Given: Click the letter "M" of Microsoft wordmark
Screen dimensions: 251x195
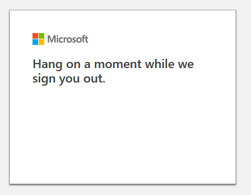Looking at the screenshot, I should click(x=52, y=39).
